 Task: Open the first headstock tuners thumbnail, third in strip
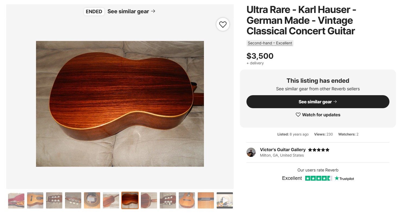[54, 200]
